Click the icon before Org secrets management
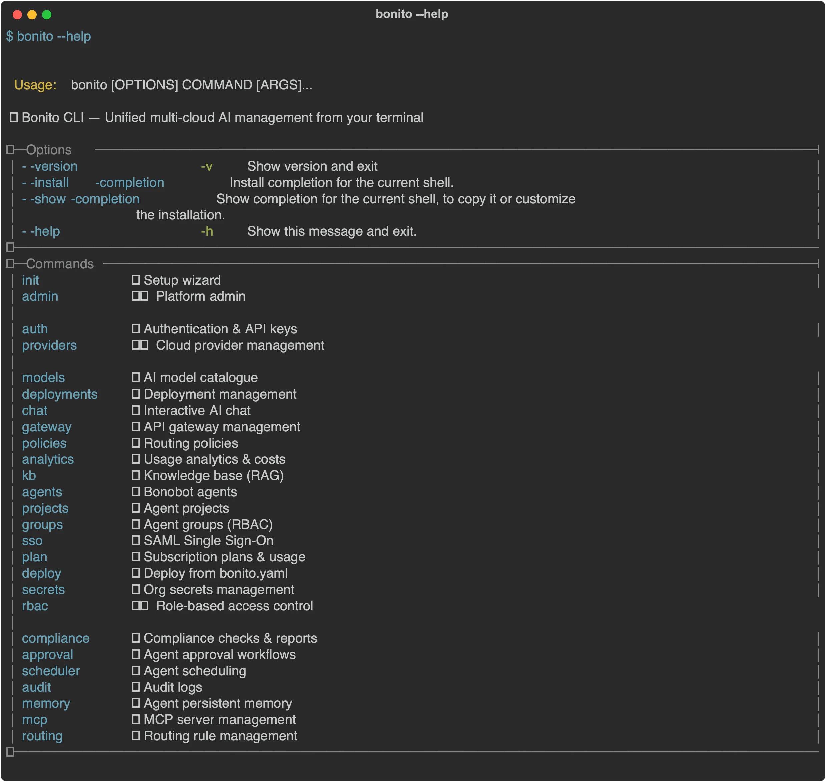 coord(135,590)
